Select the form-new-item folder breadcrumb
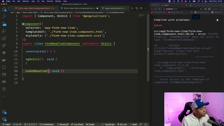This screenshot has height=126, width=224. [30, 13]
